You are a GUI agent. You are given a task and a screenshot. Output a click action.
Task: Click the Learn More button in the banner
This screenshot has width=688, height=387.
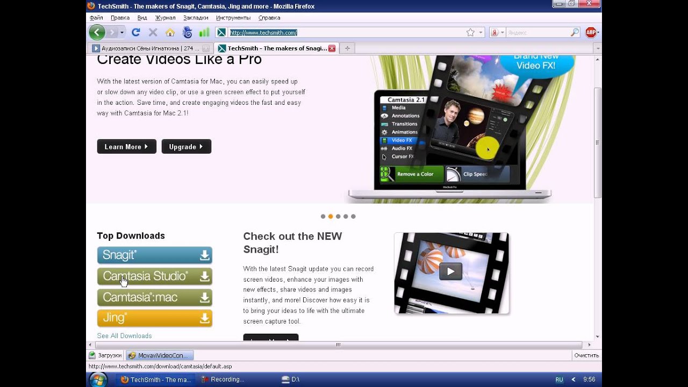(x=126, y=147)
